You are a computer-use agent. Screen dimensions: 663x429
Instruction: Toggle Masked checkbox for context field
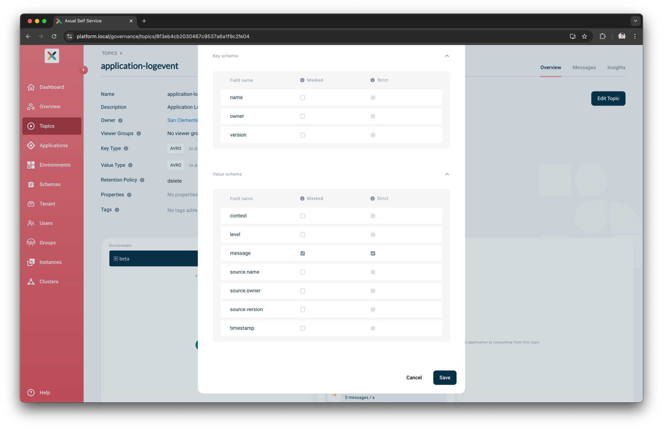click(x=303, y=216)
